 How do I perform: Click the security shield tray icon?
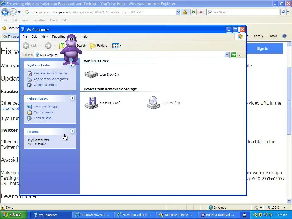[x=260, y=215]
